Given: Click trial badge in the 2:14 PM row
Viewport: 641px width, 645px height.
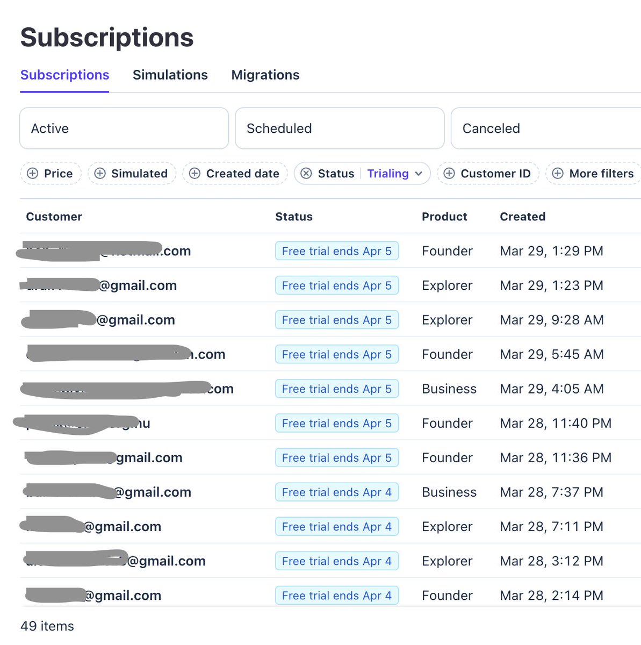Looking at the screenshot, I should pos(337,595).
